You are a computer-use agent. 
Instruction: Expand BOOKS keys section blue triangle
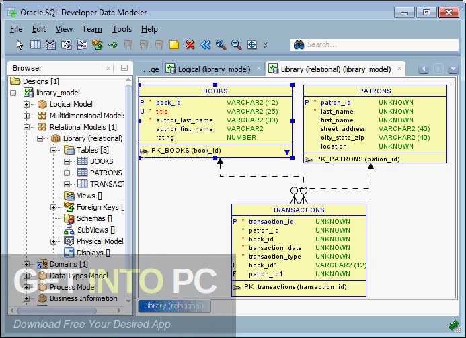tap(286, 152)
